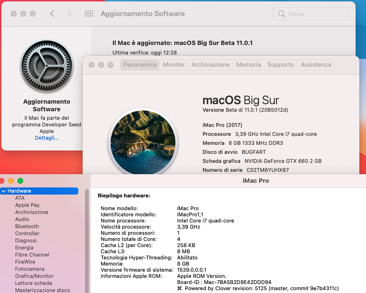Select Energia in the sidebar
This screenshot has width=366, height=293.
point(24,248)
